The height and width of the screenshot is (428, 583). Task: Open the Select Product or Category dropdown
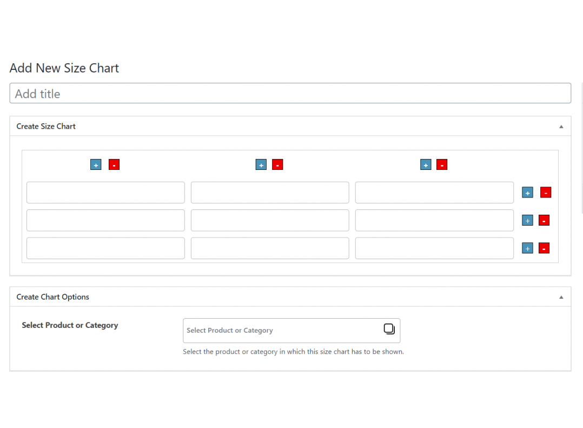[x=281, y=331]
